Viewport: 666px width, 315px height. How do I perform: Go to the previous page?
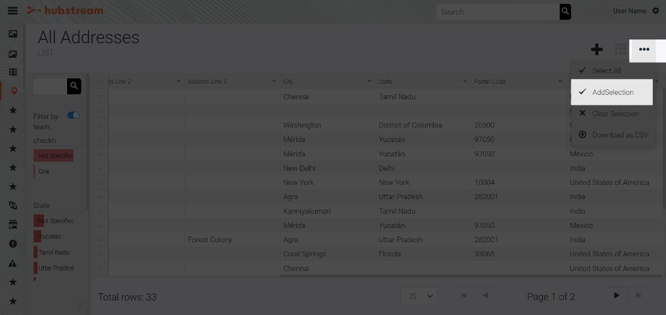tap(486, 296)
